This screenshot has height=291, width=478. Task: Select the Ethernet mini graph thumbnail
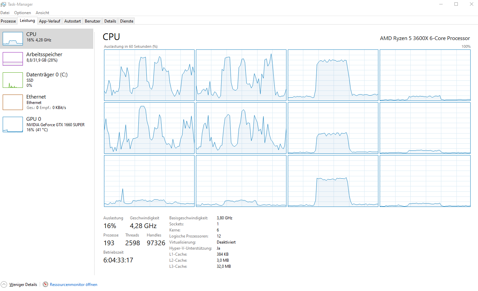13,102
